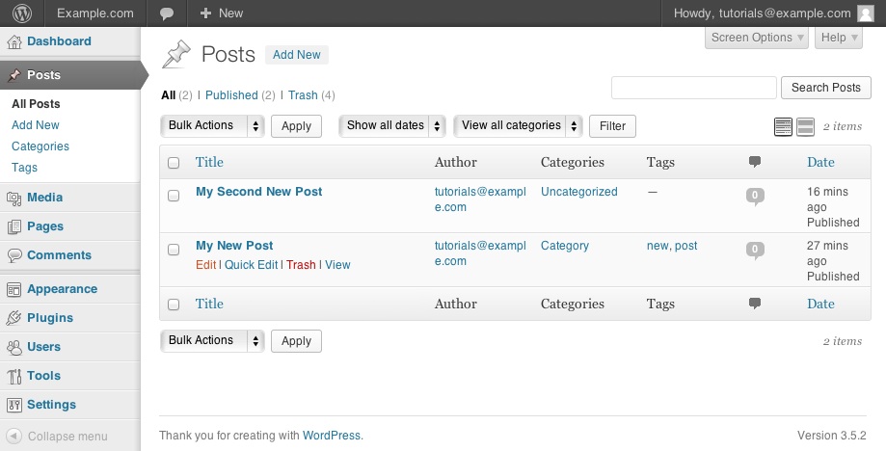Open the Plugins menu in sidebar
This screenshot has height=451, width=886.
coord(50,318)
